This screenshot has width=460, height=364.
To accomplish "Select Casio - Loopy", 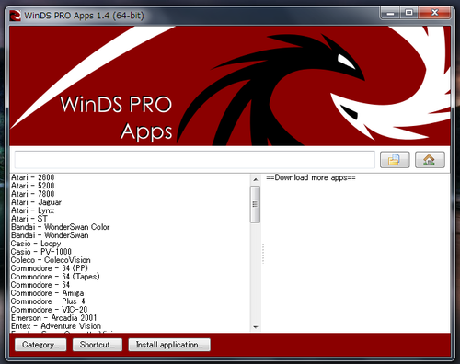I will (36, 244).
